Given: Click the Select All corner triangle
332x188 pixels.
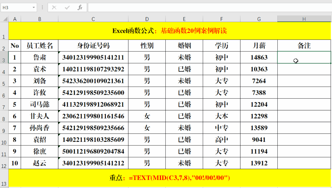Looking at the screenshot, I should click(5, 19).
